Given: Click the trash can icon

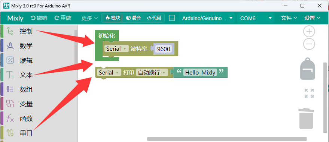Looking at the screenshot, I should click(306, 118).
